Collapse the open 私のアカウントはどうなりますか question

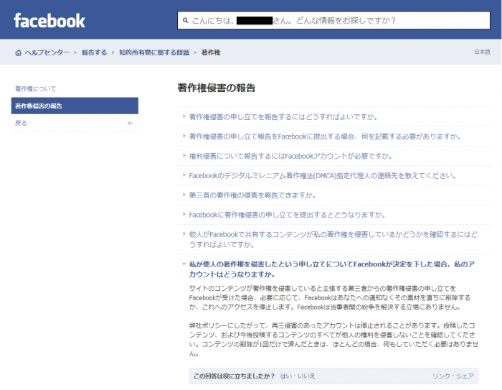[x=331, y=269]
